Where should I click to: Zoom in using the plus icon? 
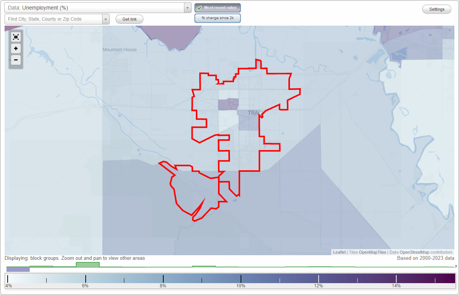pyautogui.click(x=16, y=48)
